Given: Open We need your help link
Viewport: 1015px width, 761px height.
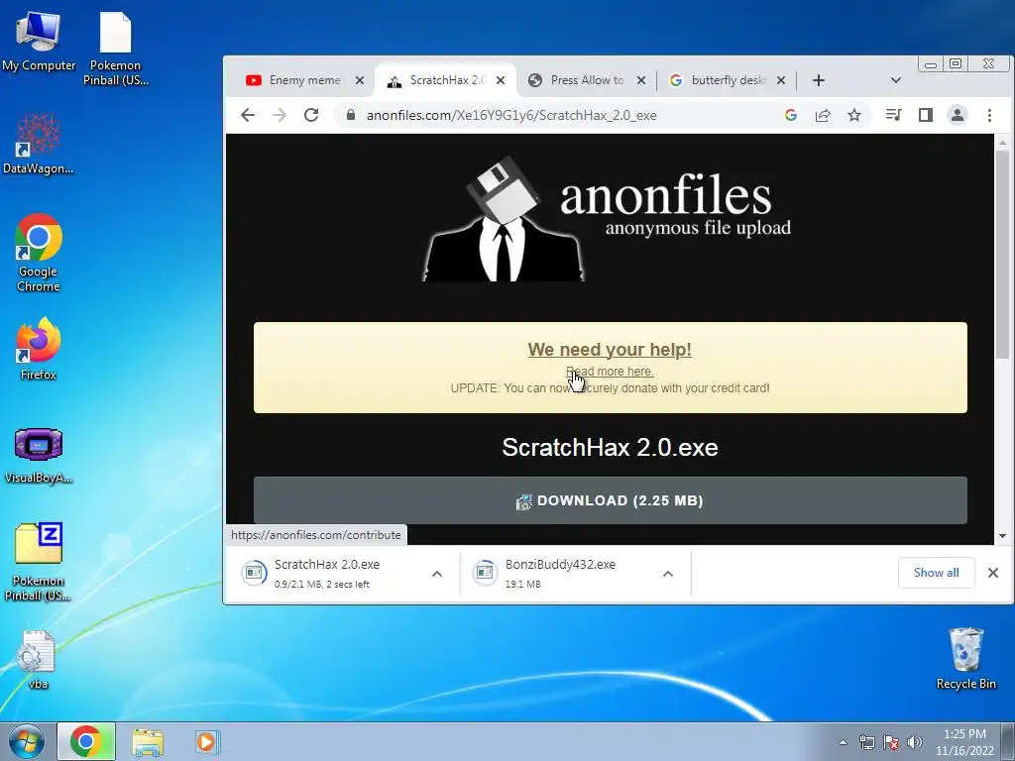Looking at the screenshot, I should click(610, 350).
